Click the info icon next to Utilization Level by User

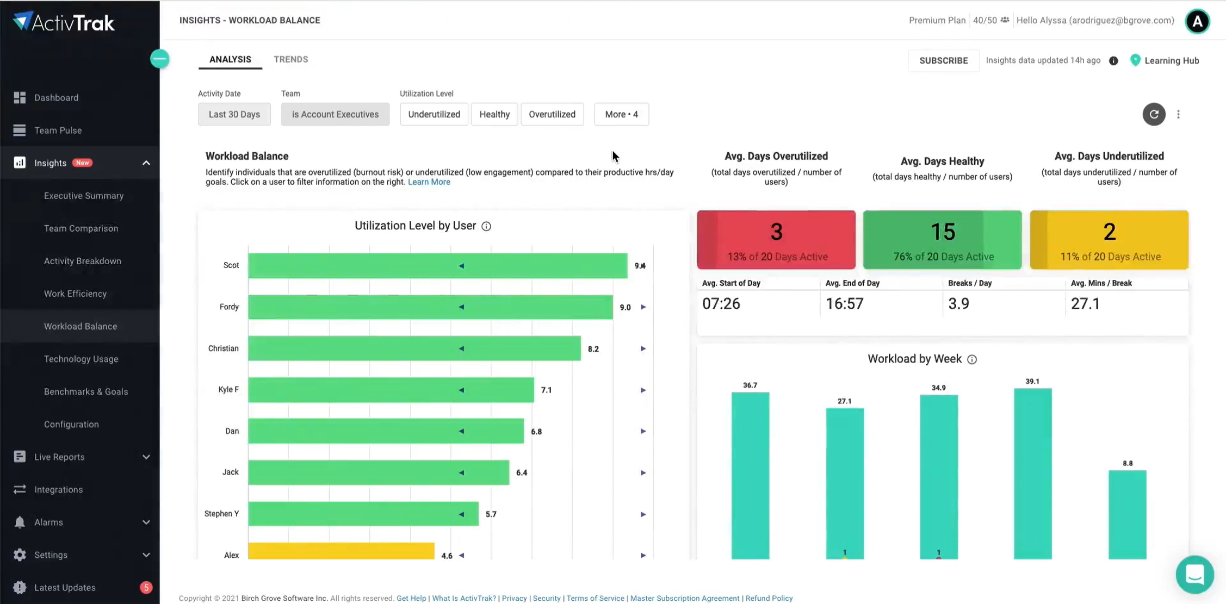click(486, 226)
